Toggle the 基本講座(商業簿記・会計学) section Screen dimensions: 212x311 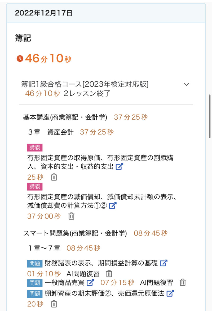click(65, 117)
